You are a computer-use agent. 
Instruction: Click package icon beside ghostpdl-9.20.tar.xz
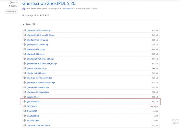25,54
